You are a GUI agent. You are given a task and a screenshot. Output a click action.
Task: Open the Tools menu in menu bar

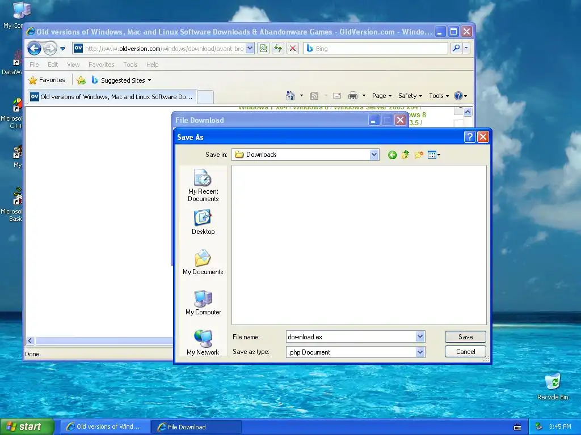(130, 65)
